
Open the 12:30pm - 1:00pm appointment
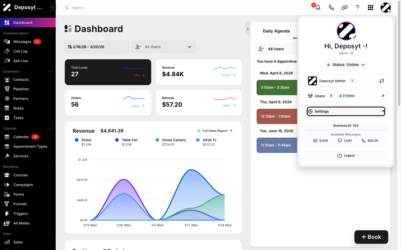(x=277, y=116)
